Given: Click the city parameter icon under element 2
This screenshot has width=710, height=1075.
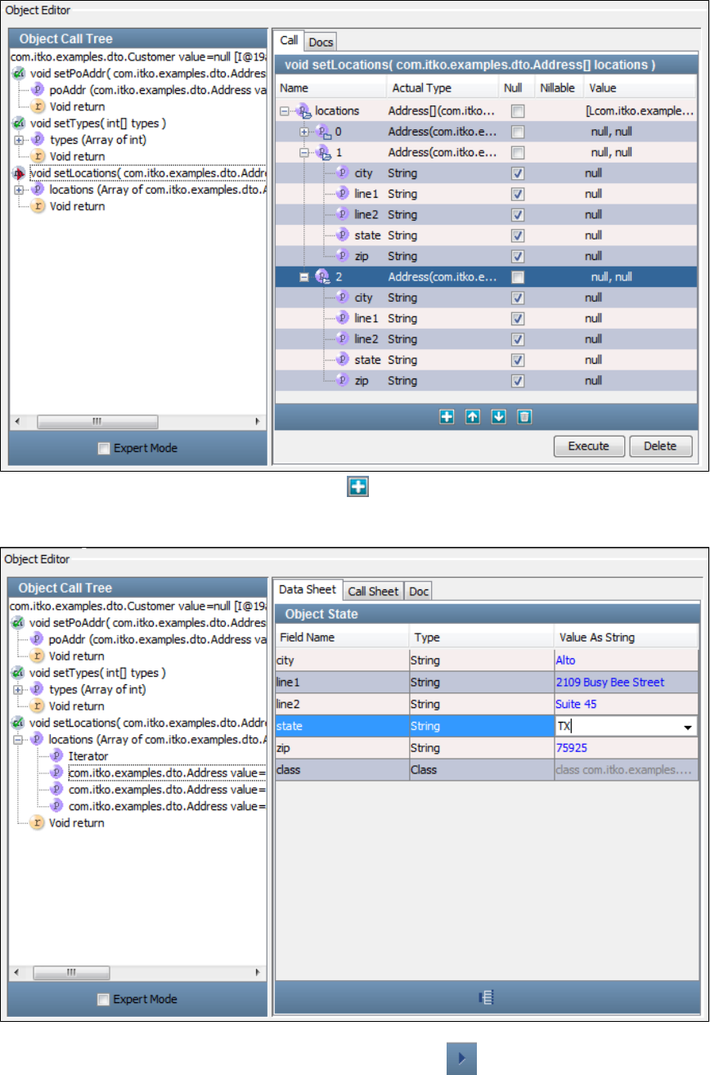Looking at the screenshot, I should click(344, 298).
